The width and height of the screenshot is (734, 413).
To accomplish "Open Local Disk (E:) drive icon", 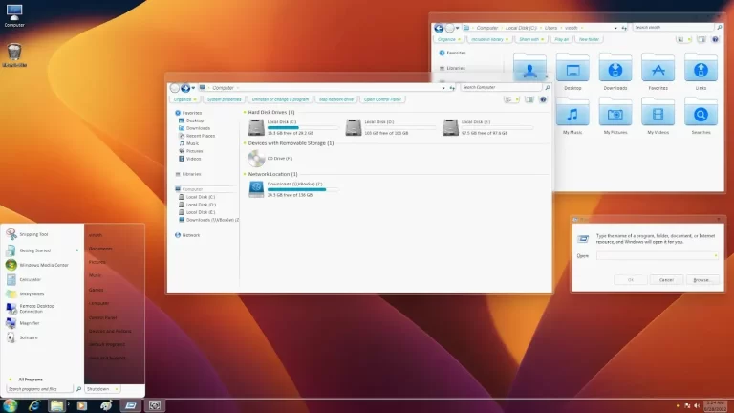I will click(450, 127).
